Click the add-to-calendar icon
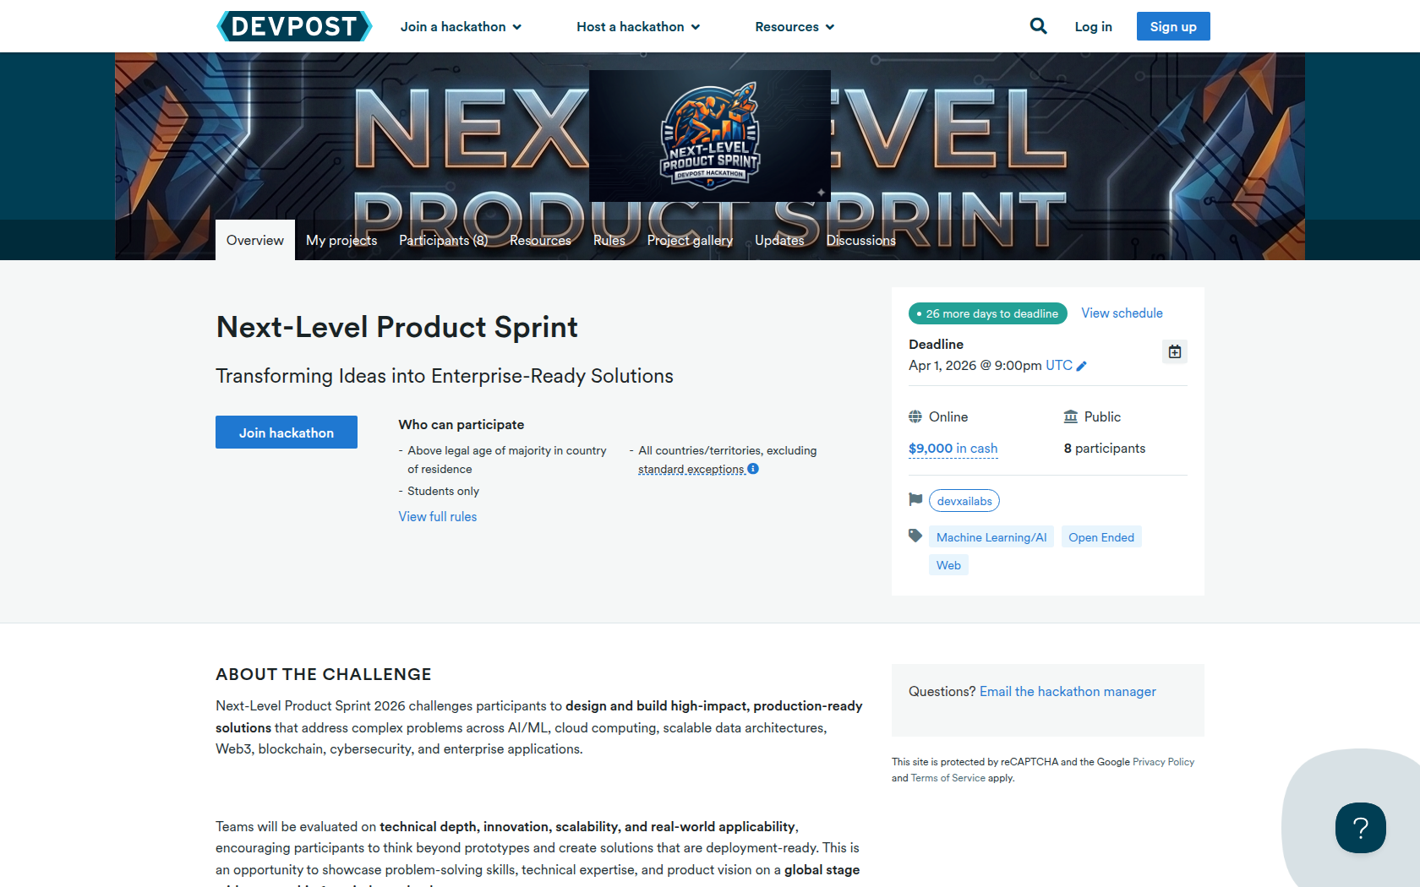This screenshot has width=1420, height=887. (x=1175, y=351)
